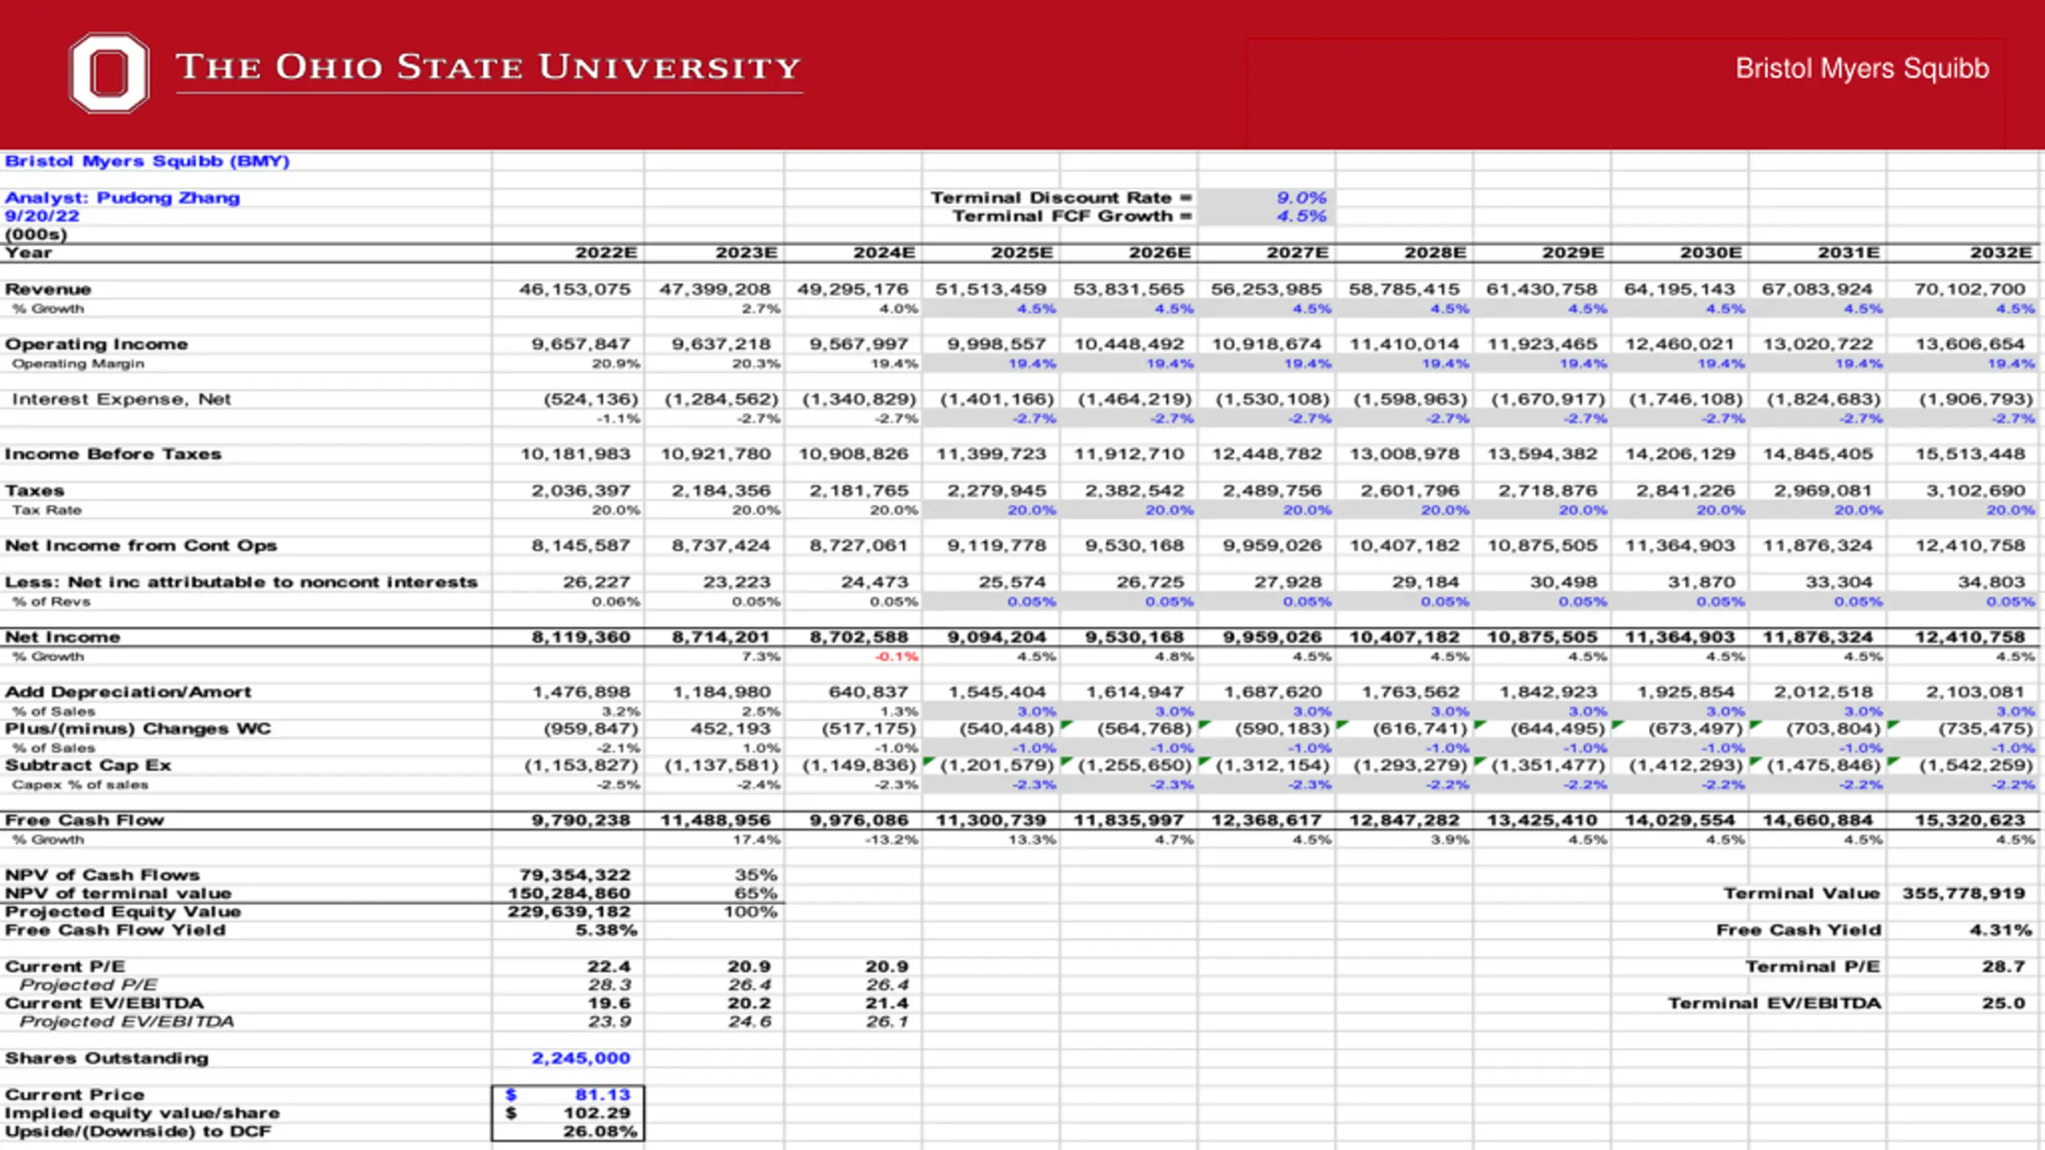Click the Current Price 81.13 cell
This screenshot has width=2045, height=1150.
coord(568,1095)
